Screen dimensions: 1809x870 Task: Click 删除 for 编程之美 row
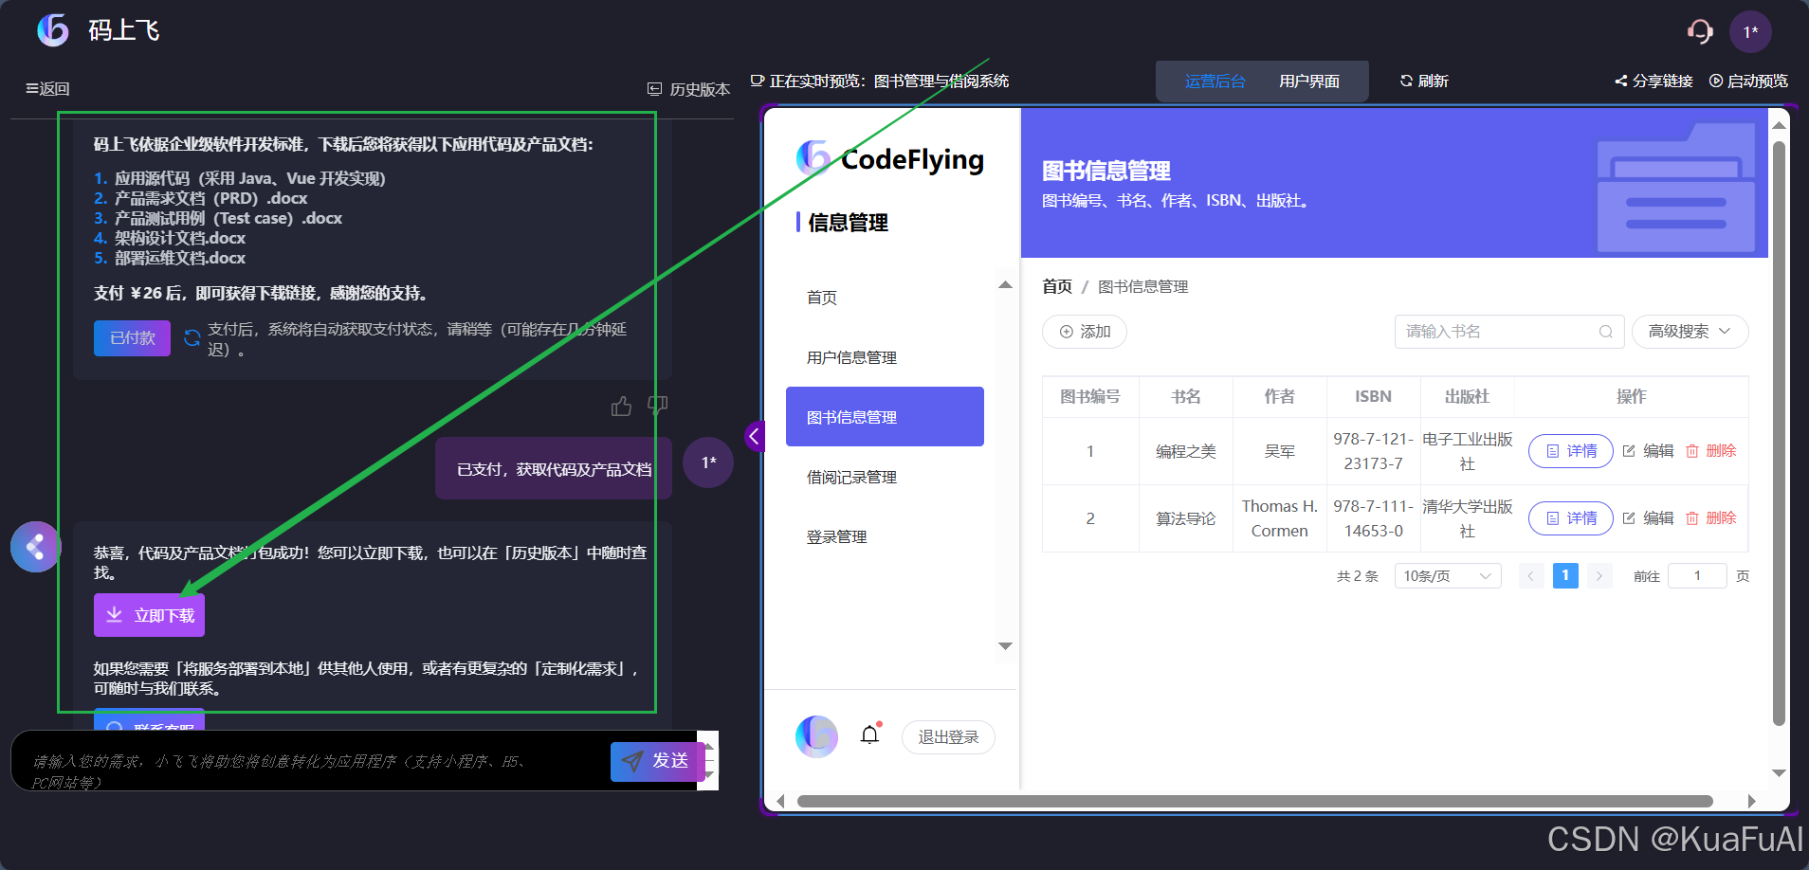tap(1710, 451)
